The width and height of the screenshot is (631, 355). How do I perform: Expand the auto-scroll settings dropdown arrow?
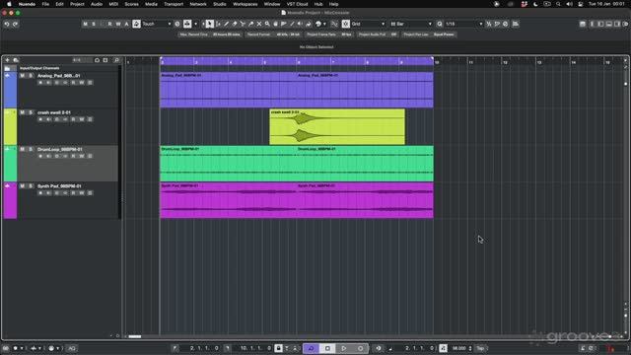[196, 24]
